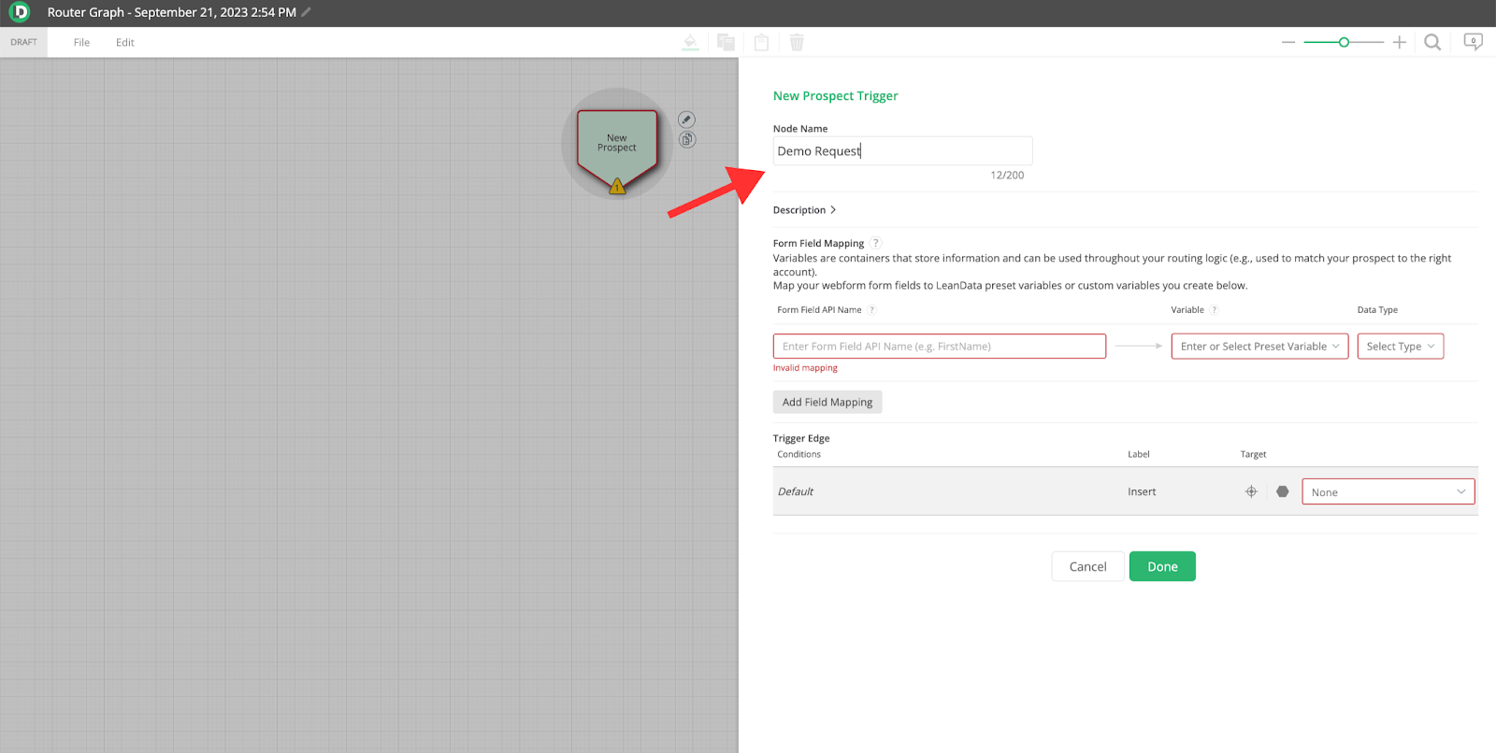The width and height of the screenshot is (1496, 753).
Task: Open the Enter or Select Preset Variable dropdown
Action: (1259, 347)
